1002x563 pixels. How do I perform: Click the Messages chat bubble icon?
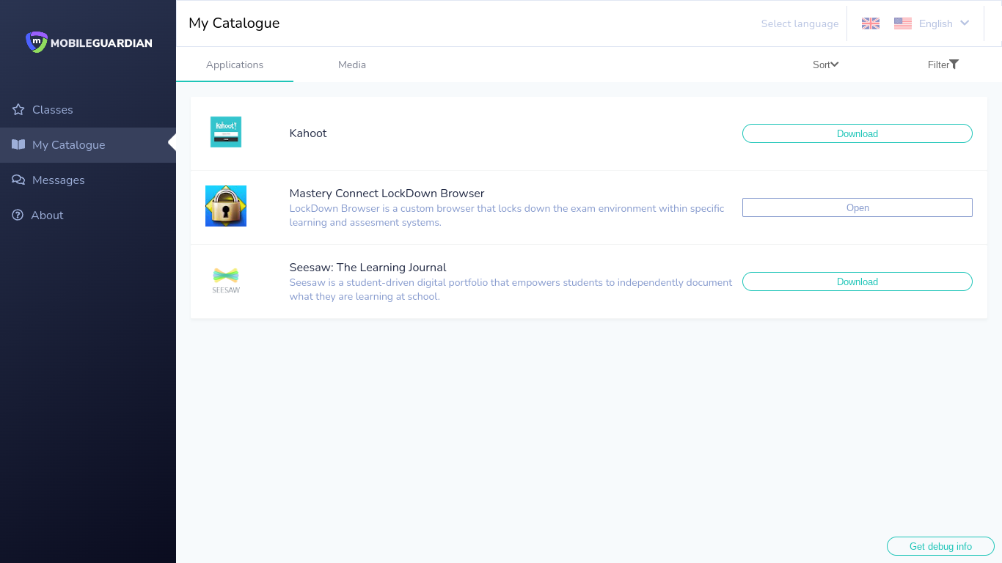(x=18, y=180)
